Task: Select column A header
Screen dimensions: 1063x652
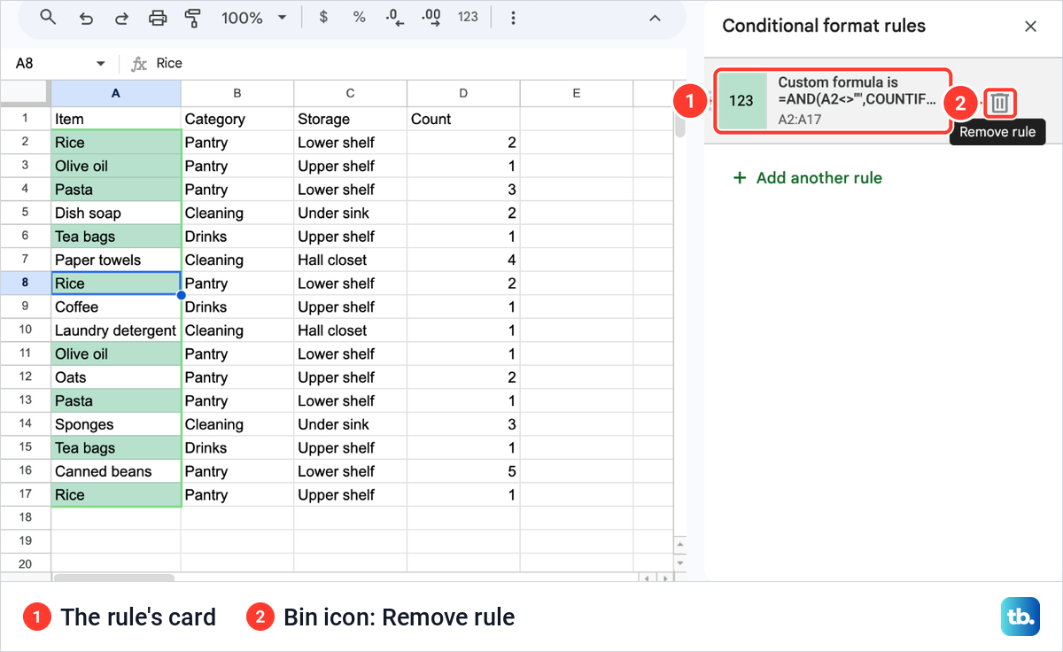Action: (x=116, y=93)
